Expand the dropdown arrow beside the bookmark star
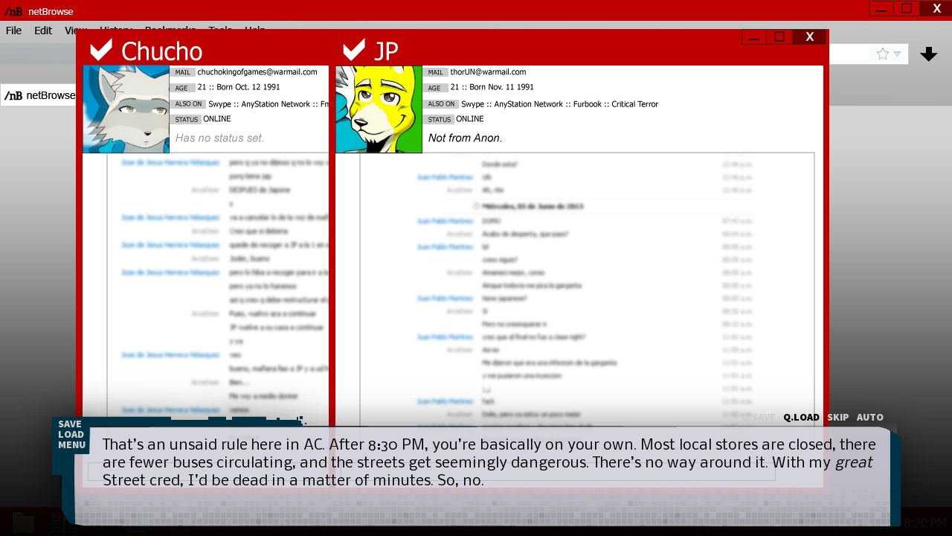Screen dimensions: 952x536 (898, 54)
